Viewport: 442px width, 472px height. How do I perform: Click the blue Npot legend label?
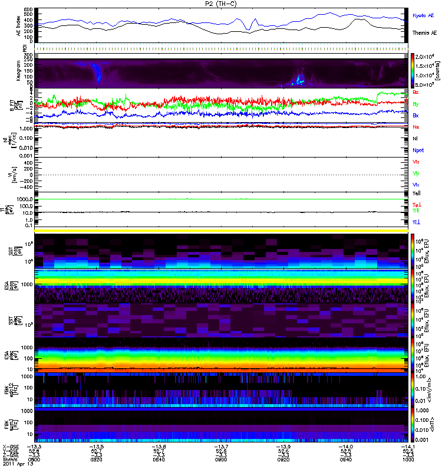(x=418, y=150)
